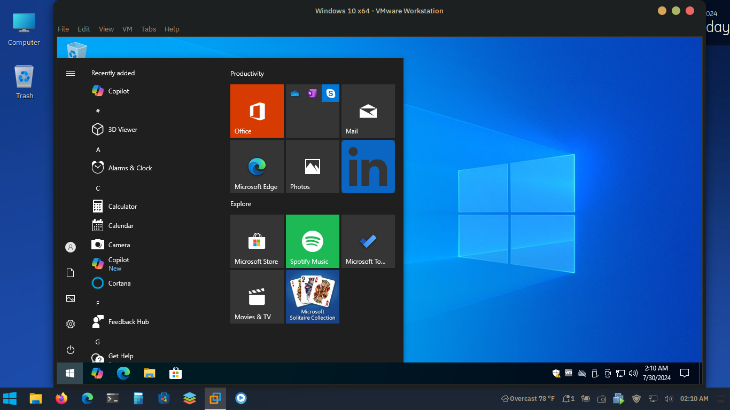The width and height of the screenshot is (730, 410).
Task: Open the terminal from the host taskbar
Action: pyautogui.click(x=113, y=398)
